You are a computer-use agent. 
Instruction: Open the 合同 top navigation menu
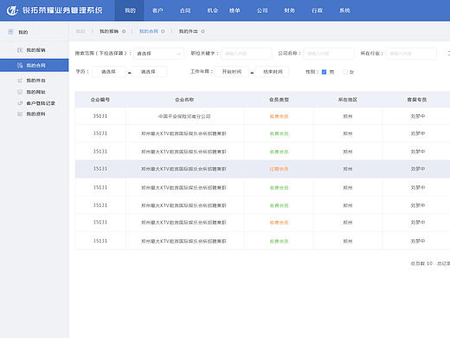185,10
